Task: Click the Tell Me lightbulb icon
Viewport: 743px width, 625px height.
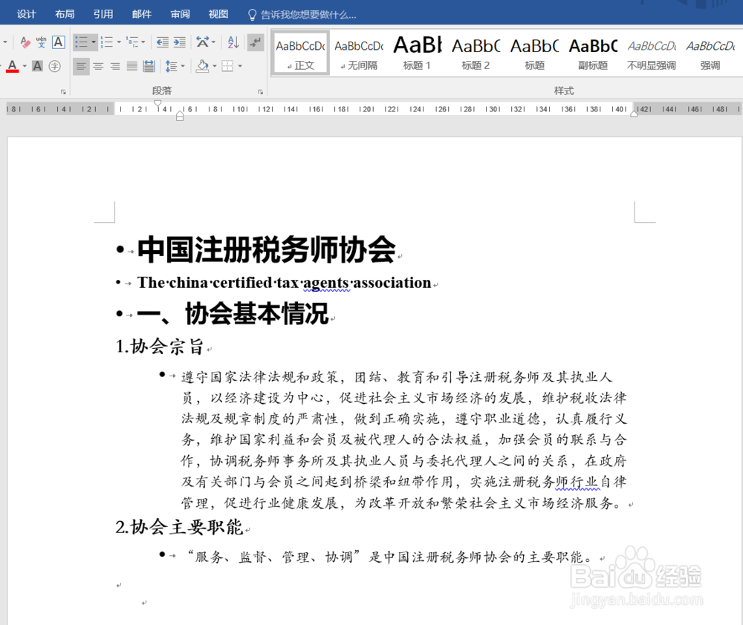Action: click(x=253, y=15)
